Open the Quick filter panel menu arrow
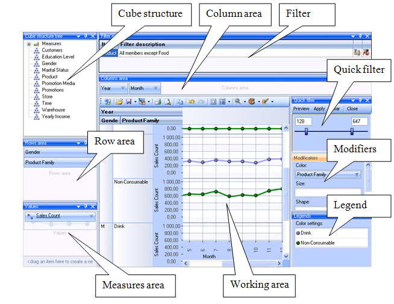Viewport: 394px width, 304px height. (x=353, y=101)
